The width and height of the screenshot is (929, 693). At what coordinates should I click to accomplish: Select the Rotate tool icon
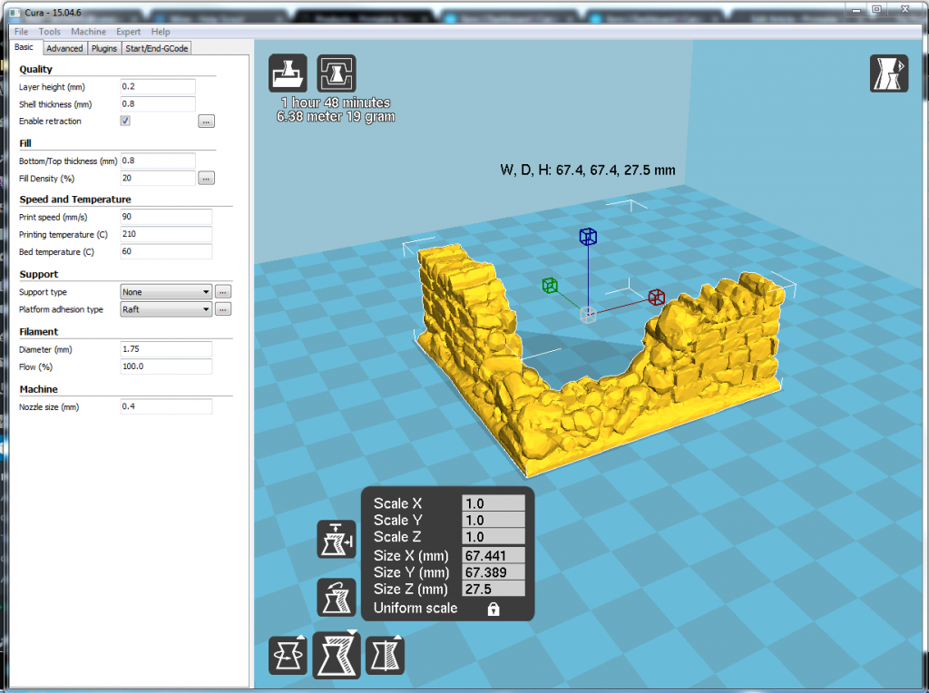(x=288, y=655)
